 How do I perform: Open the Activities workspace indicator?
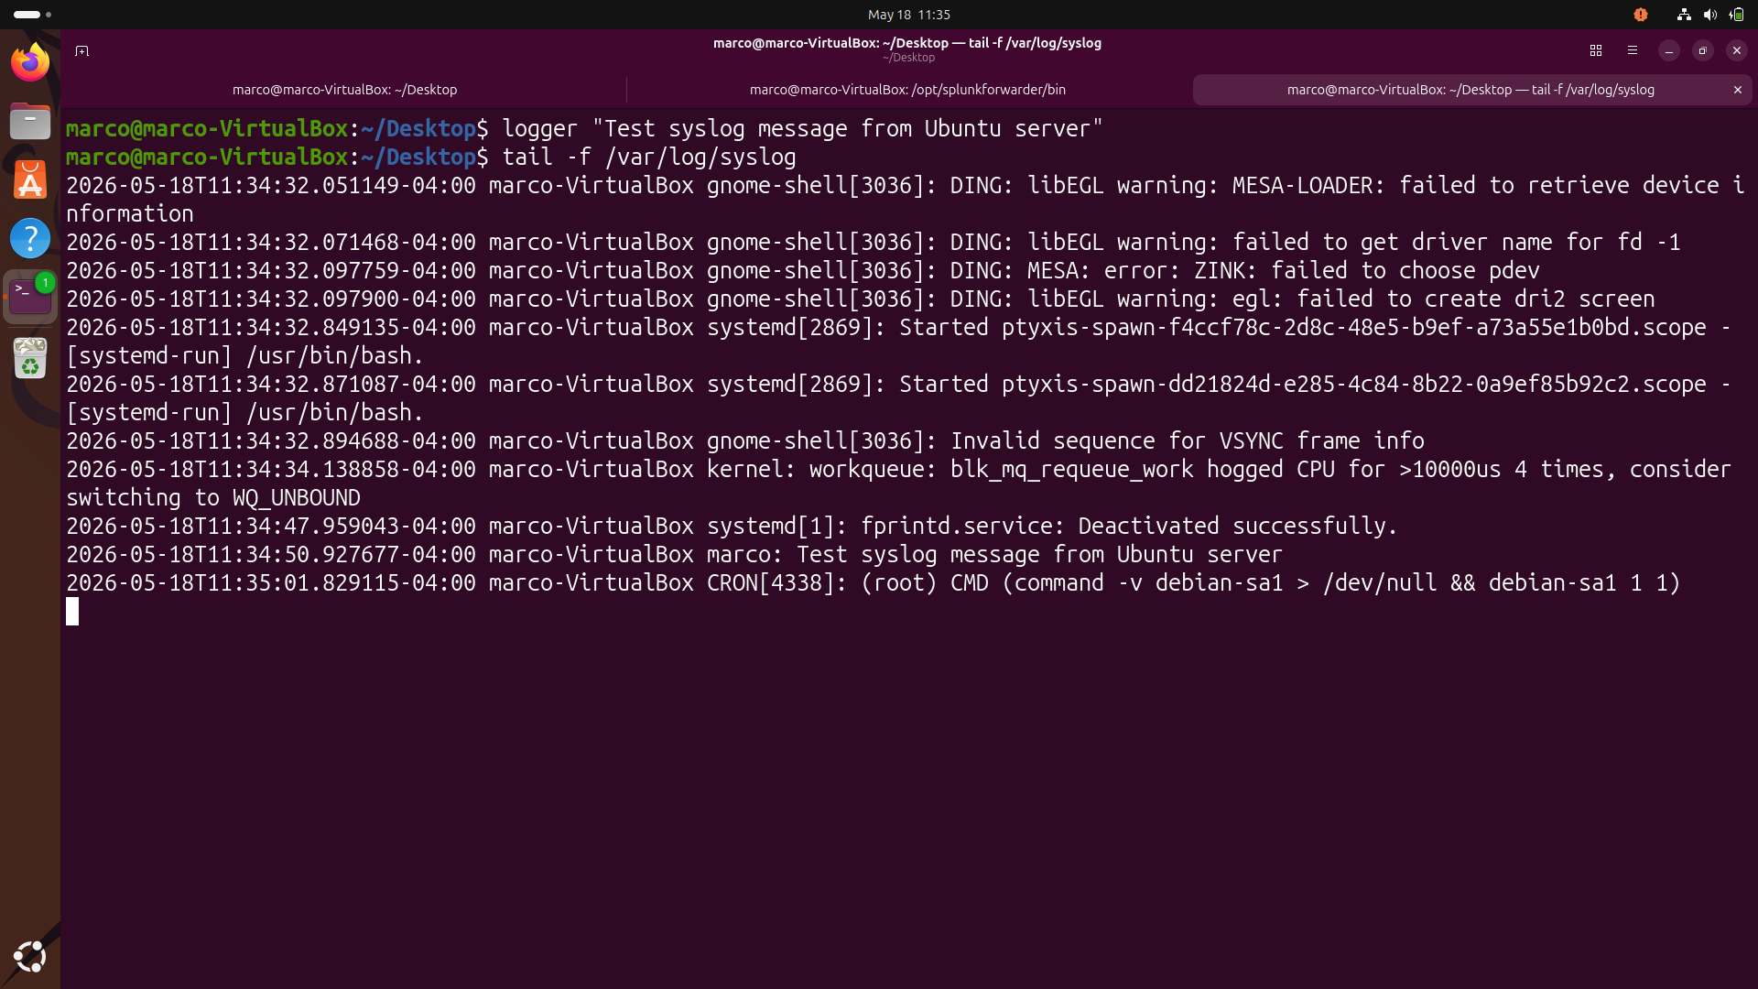pos(32,15)
